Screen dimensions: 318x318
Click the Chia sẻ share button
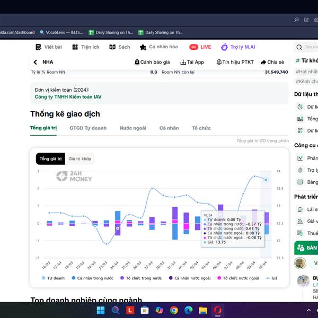pyautogui.click(x=272, y=62)
